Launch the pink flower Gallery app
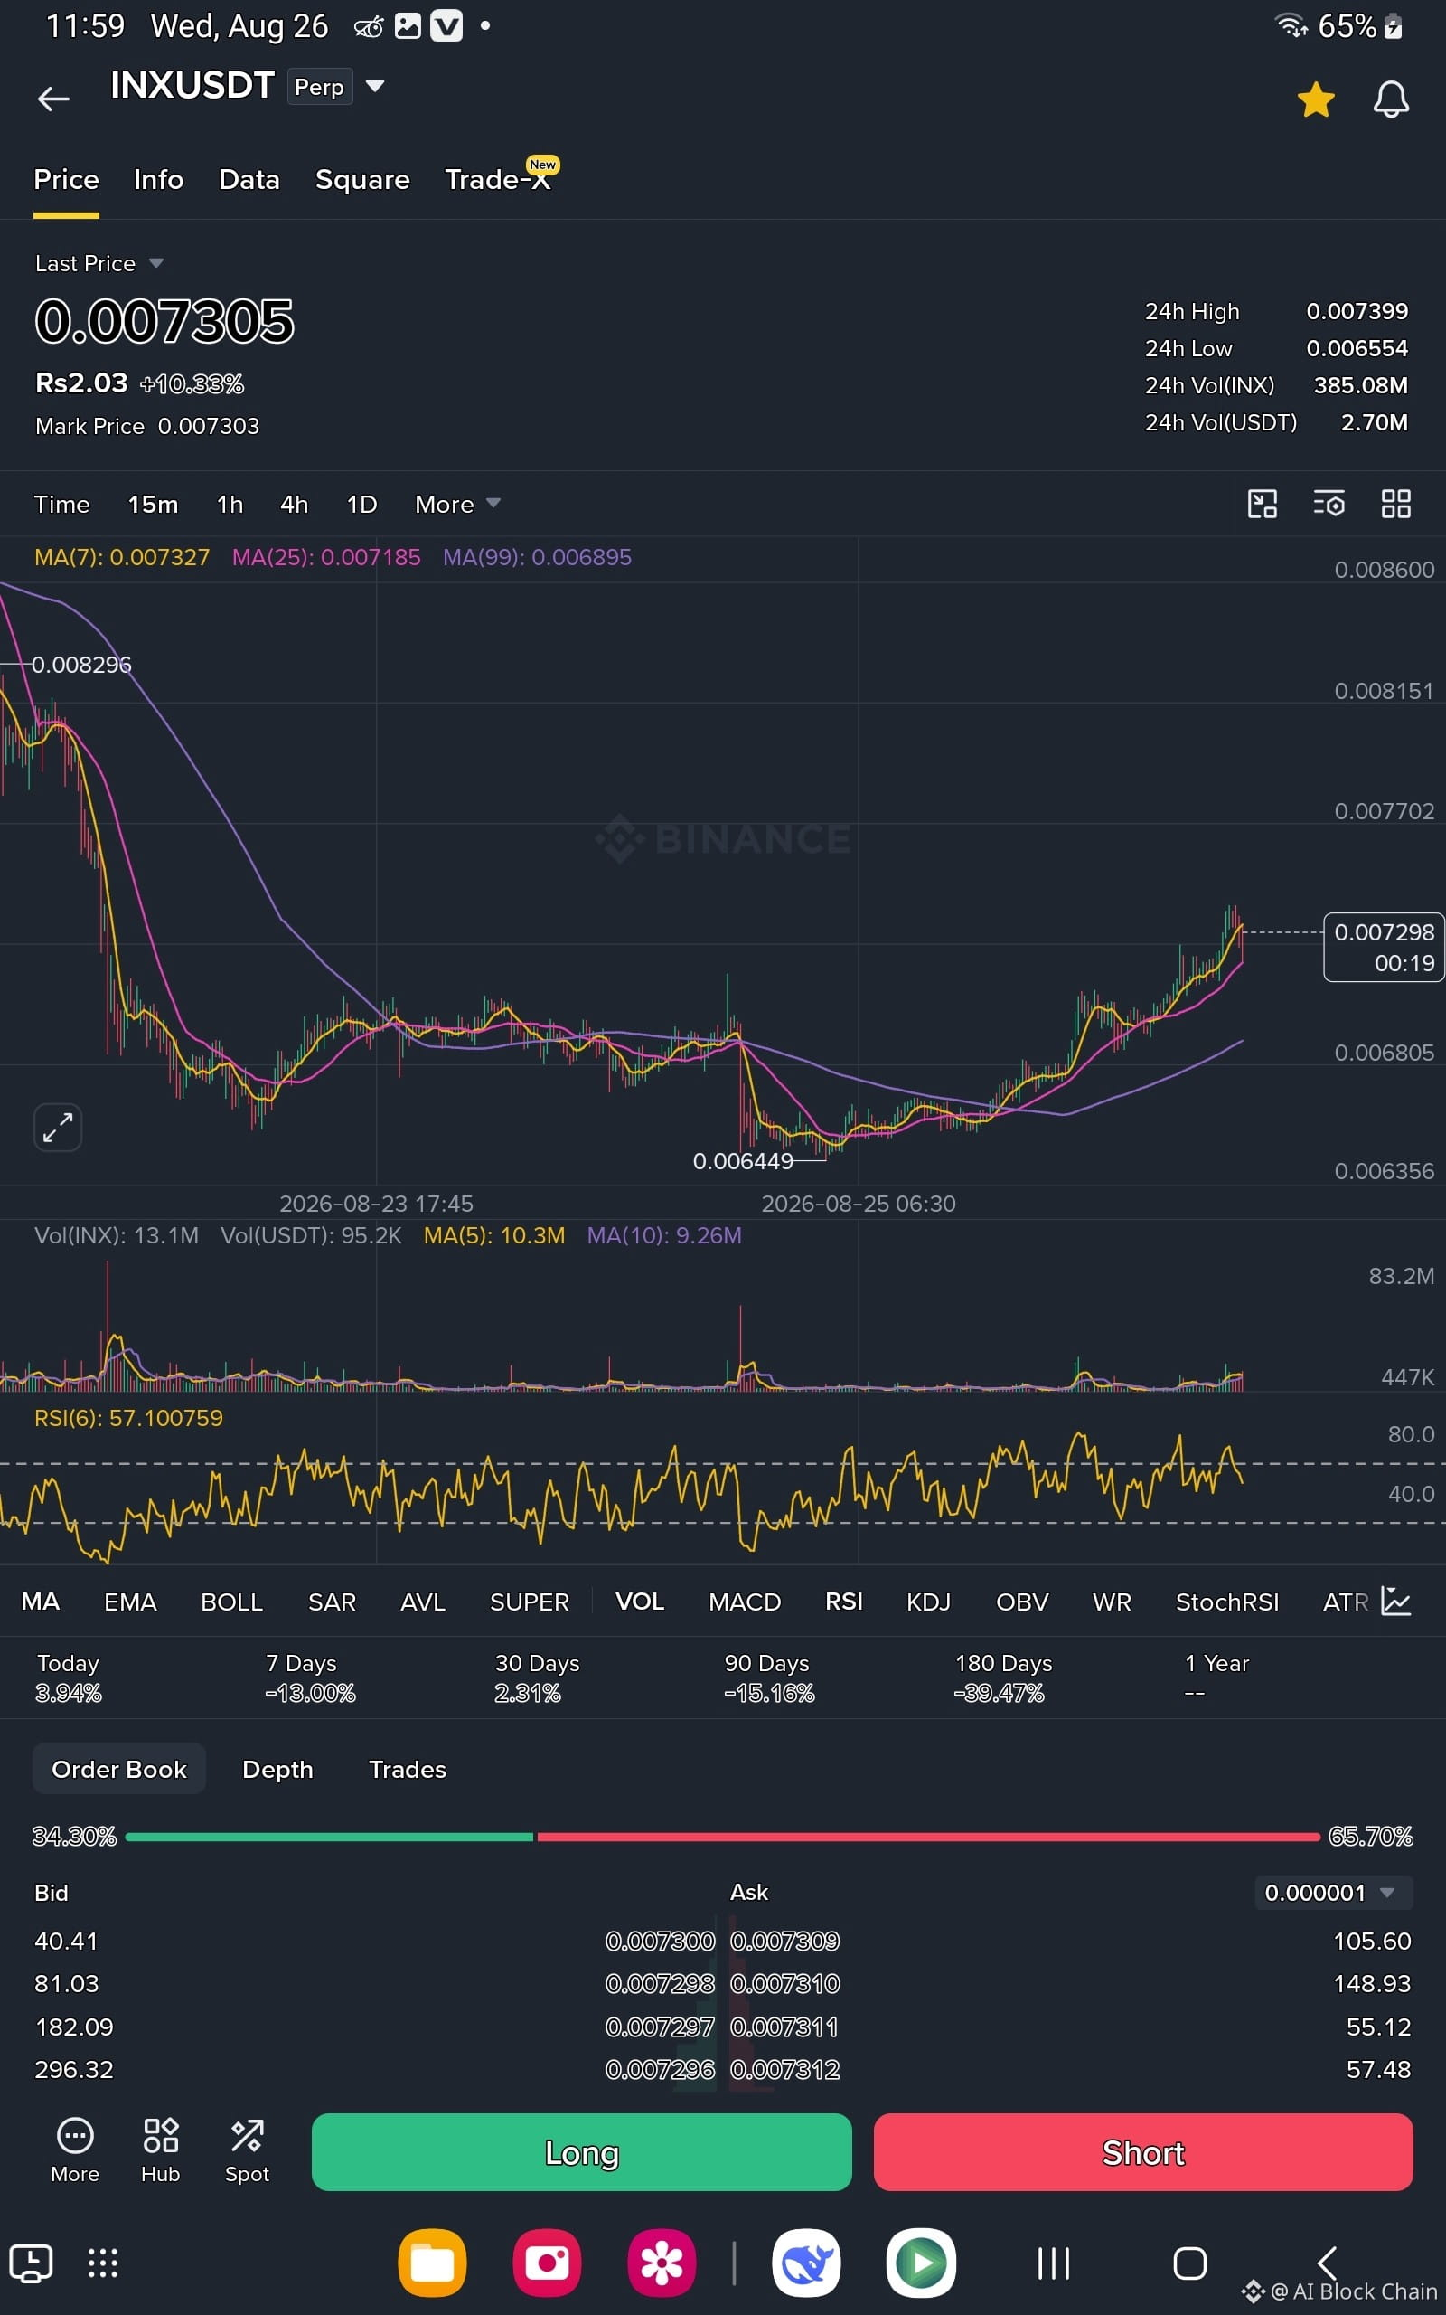Viewport: 1446px width, 2315px height. 662,2263
